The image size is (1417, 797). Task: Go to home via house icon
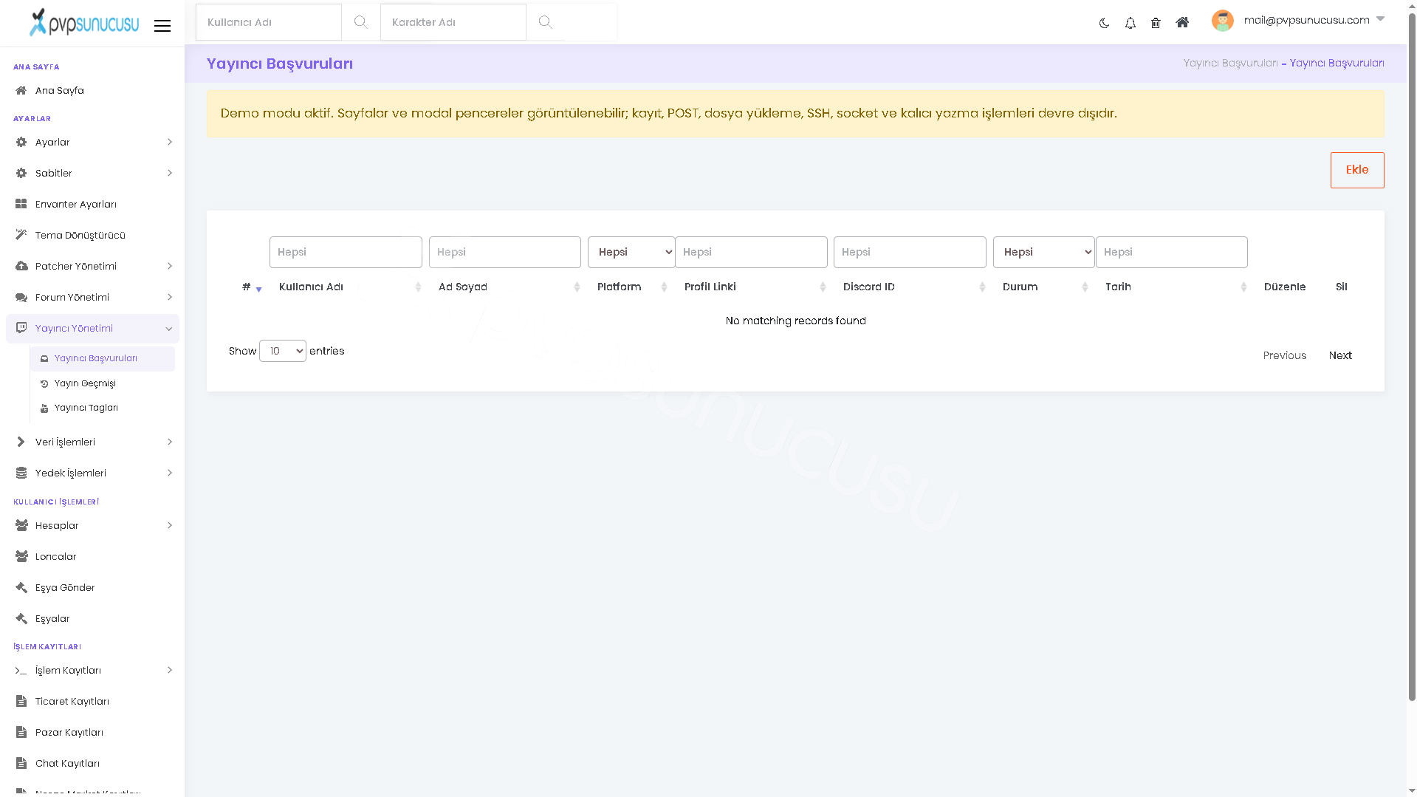[1182, 22]
